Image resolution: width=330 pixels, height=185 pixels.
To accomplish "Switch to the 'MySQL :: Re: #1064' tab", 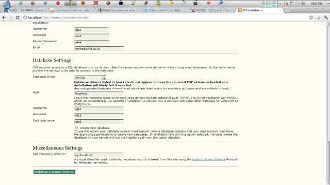I will point(25,10).
